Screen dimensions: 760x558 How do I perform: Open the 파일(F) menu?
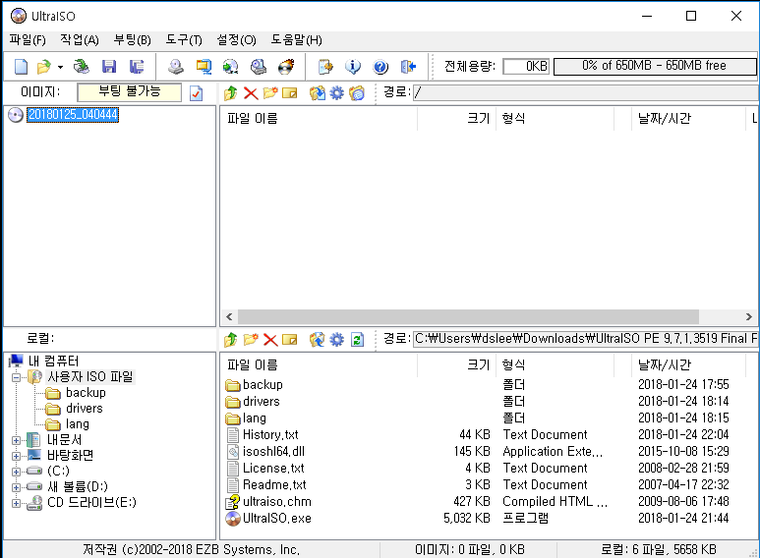pos(28,39)
